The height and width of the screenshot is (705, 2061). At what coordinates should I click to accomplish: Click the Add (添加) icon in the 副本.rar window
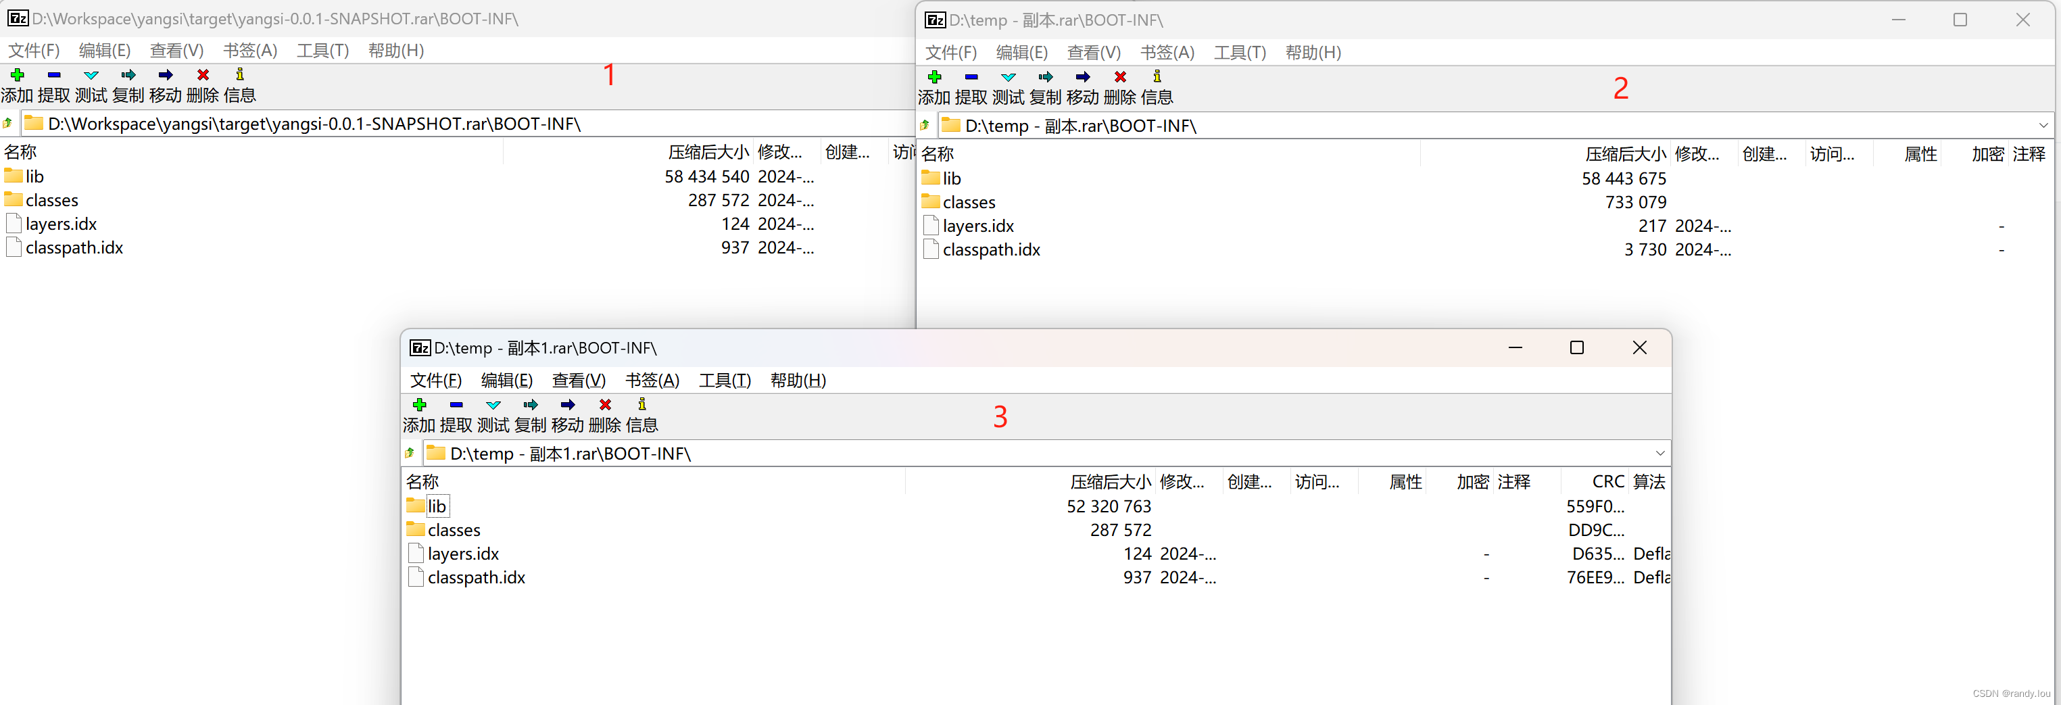coord(934,78)
